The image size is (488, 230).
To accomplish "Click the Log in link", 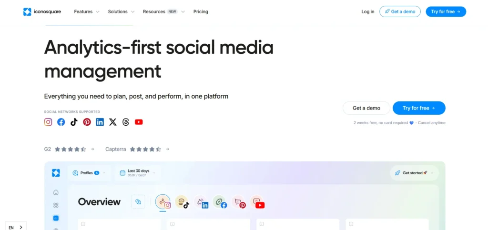I will tap(368, 12).
